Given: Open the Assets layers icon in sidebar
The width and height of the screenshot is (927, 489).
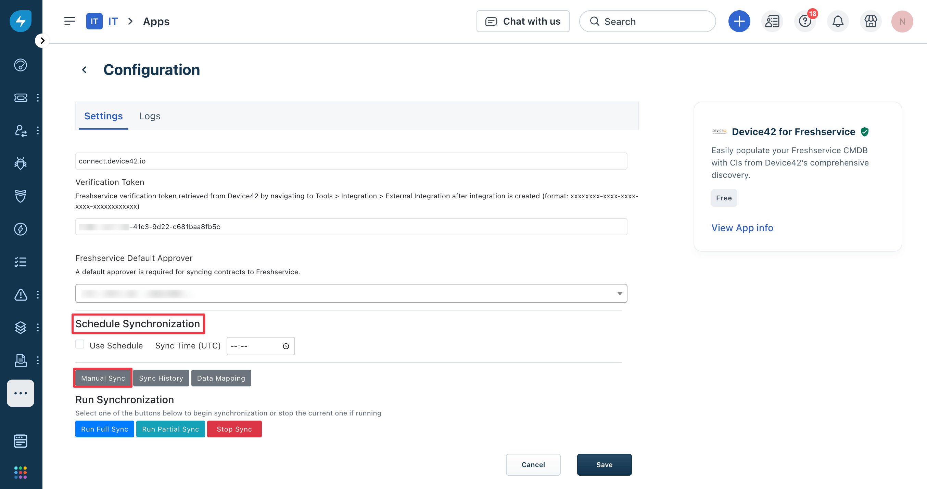Looking at the screenshot, I should click(21, 327).
